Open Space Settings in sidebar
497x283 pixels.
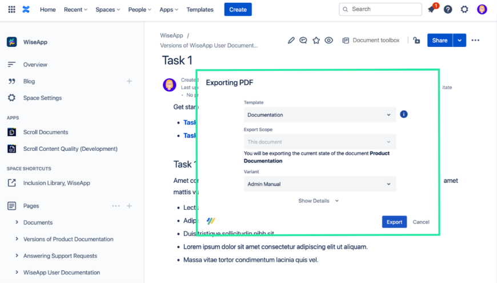tap(42, 98)
